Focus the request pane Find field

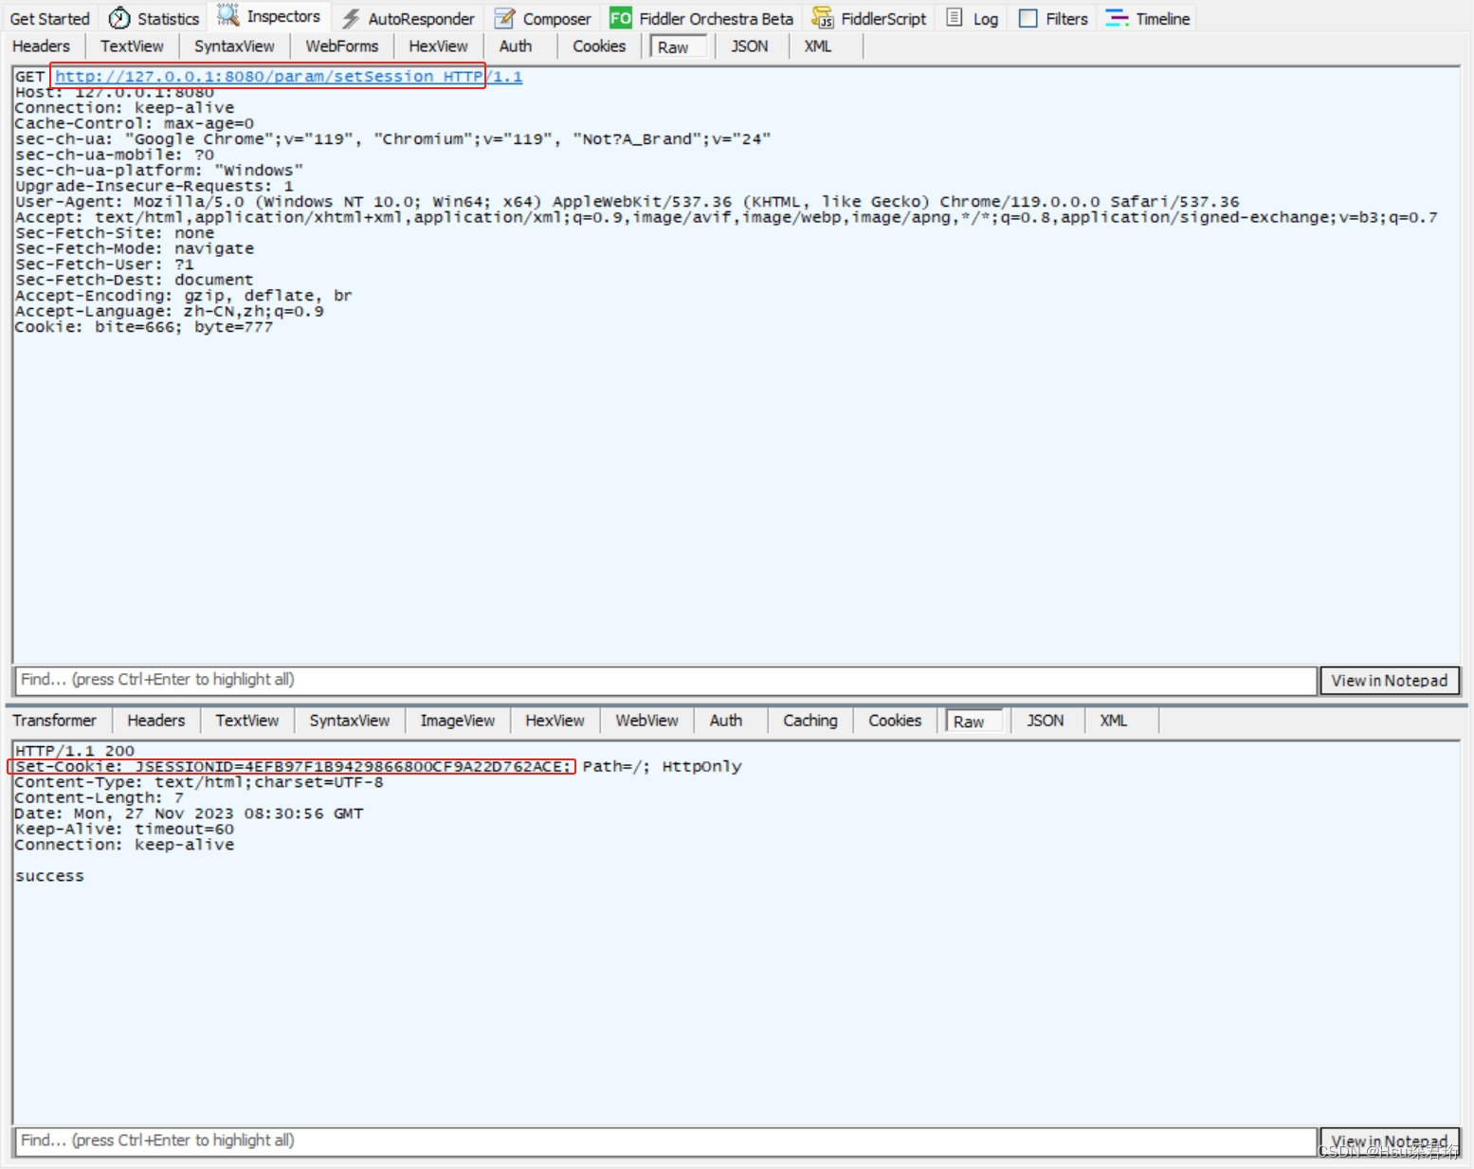click(x=665, y=680)
